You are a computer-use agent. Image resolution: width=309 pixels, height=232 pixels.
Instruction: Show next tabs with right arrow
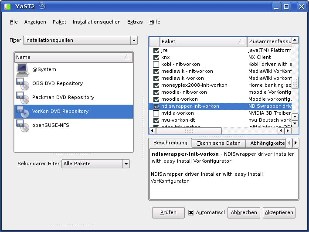(x=295, y=143)
